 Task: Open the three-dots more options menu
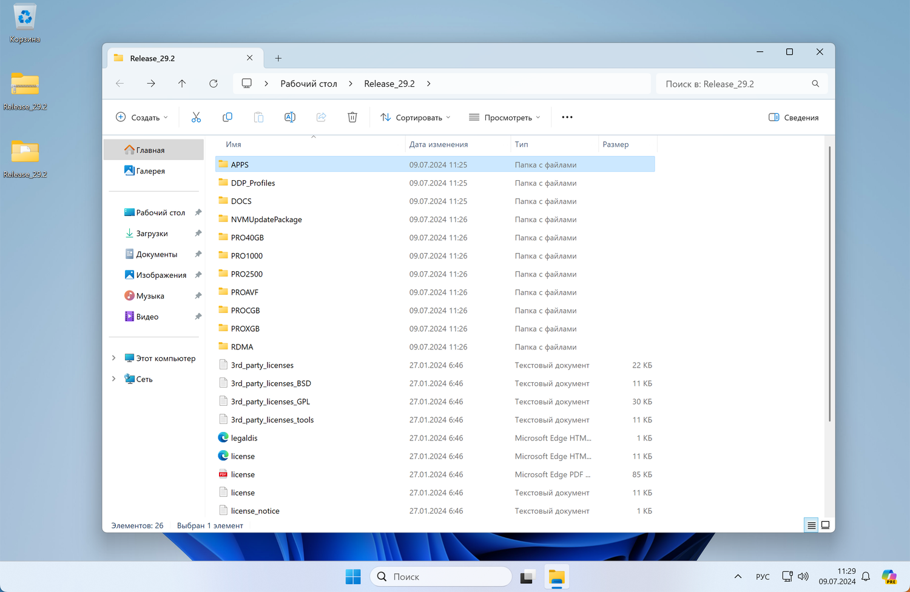point(567,117)
